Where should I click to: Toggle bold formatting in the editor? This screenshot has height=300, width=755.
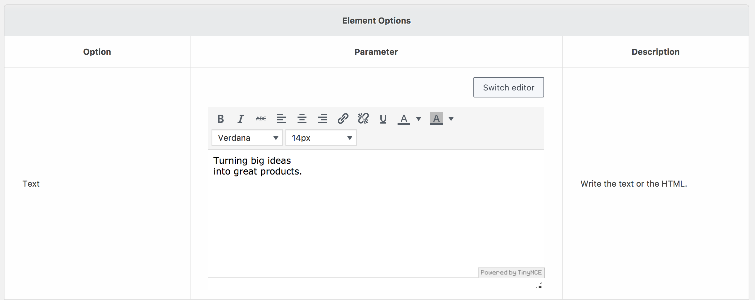pyautogui.click(x=220, y=119)
